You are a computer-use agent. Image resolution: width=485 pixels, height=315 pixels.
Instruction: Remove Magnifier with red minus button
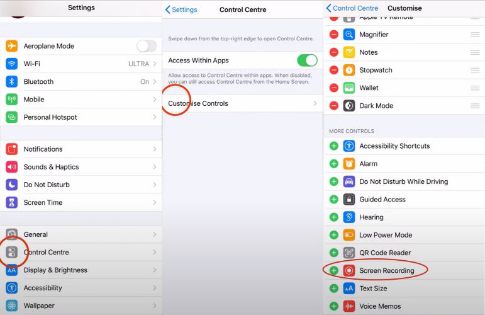(334, 35)
